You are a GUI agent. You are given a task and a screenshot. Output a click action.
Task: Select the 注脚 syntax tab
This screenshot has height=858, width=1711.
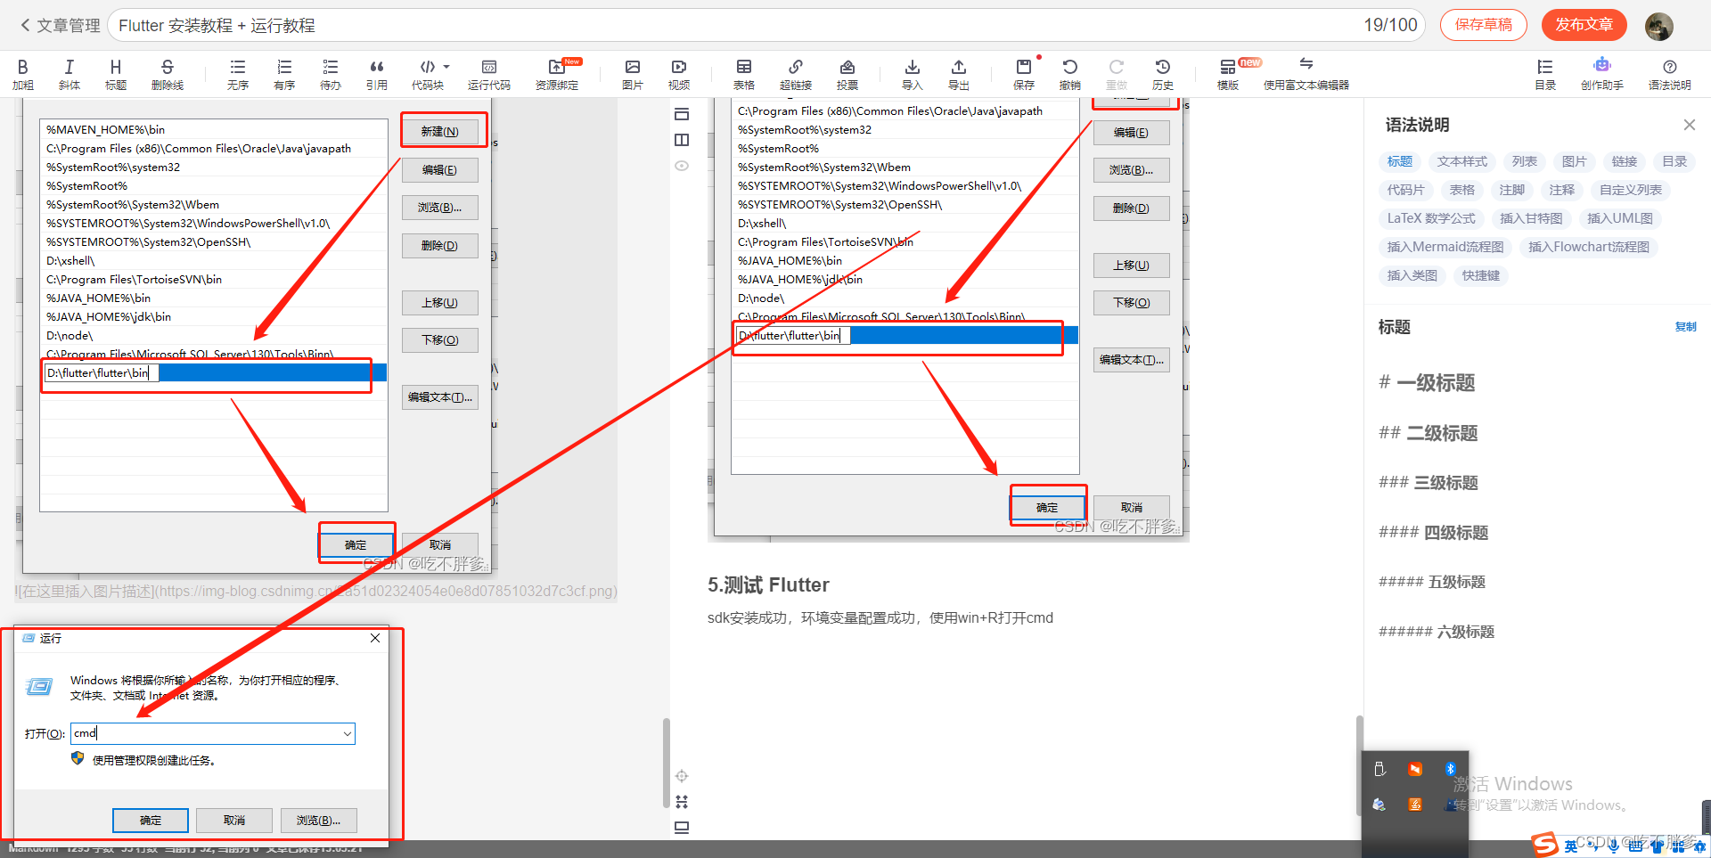pos(1512,190)
